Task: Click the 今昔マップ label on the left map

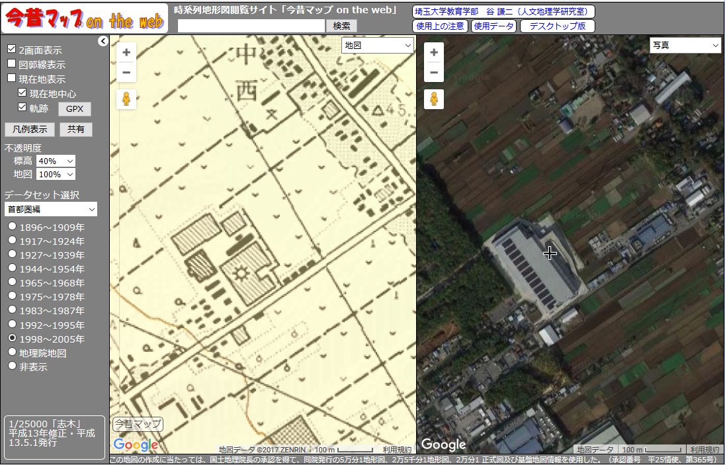Action: coord(138,424)
